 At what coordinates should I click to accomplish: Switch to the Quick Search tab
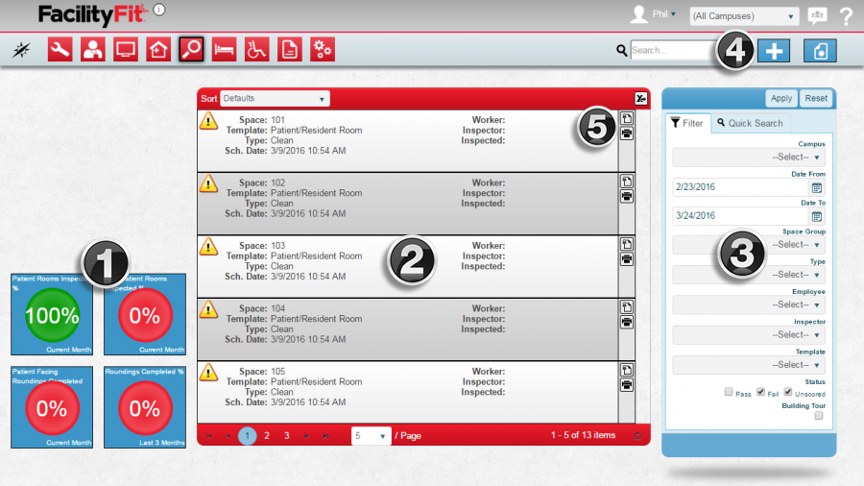tap(749, 123)
